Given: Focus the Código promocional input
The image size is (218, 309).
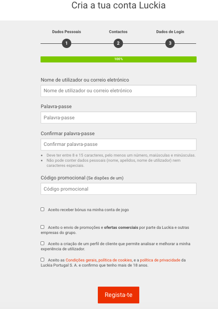Looking at the screenshot, I should [x=119, y=189].
